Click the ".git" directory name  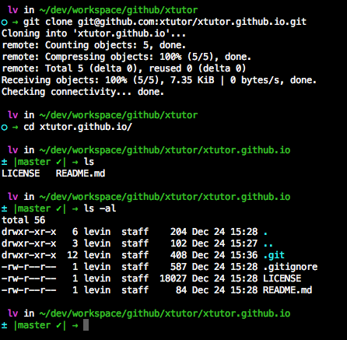pyautogui.click(x=274, y=255)
